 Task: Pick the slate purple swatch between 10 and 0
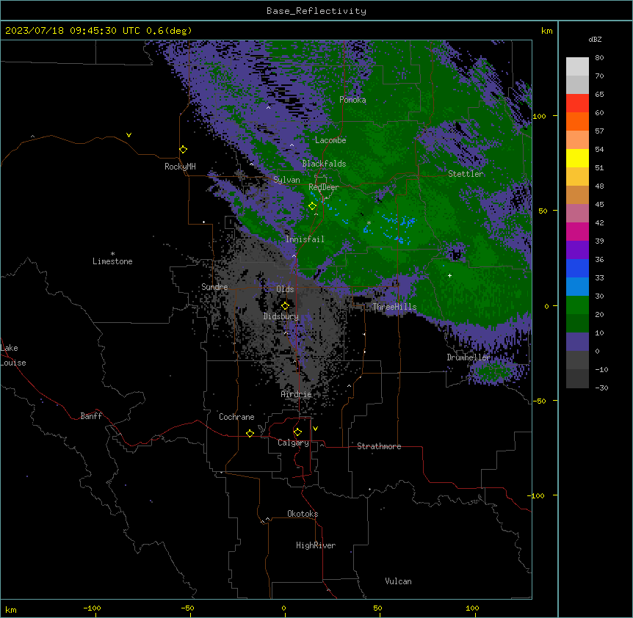577,342
